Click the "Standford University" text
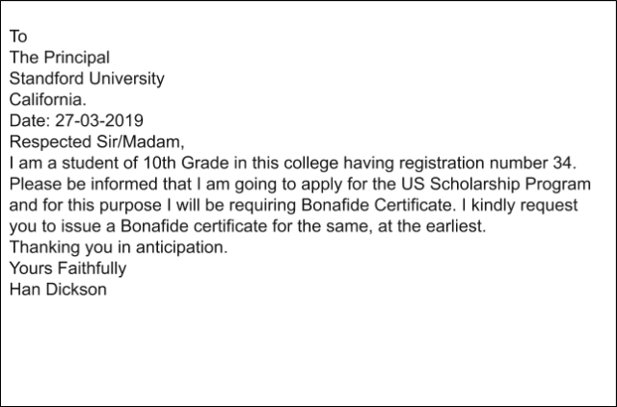The height and width of the screenshot is (407, 617). 87,79
